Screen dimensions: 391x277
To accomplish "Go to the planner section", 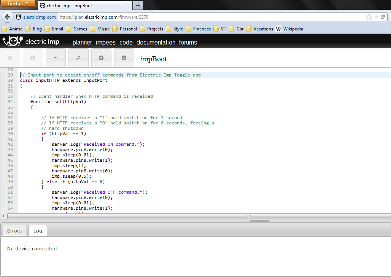I will coord(82,42).
